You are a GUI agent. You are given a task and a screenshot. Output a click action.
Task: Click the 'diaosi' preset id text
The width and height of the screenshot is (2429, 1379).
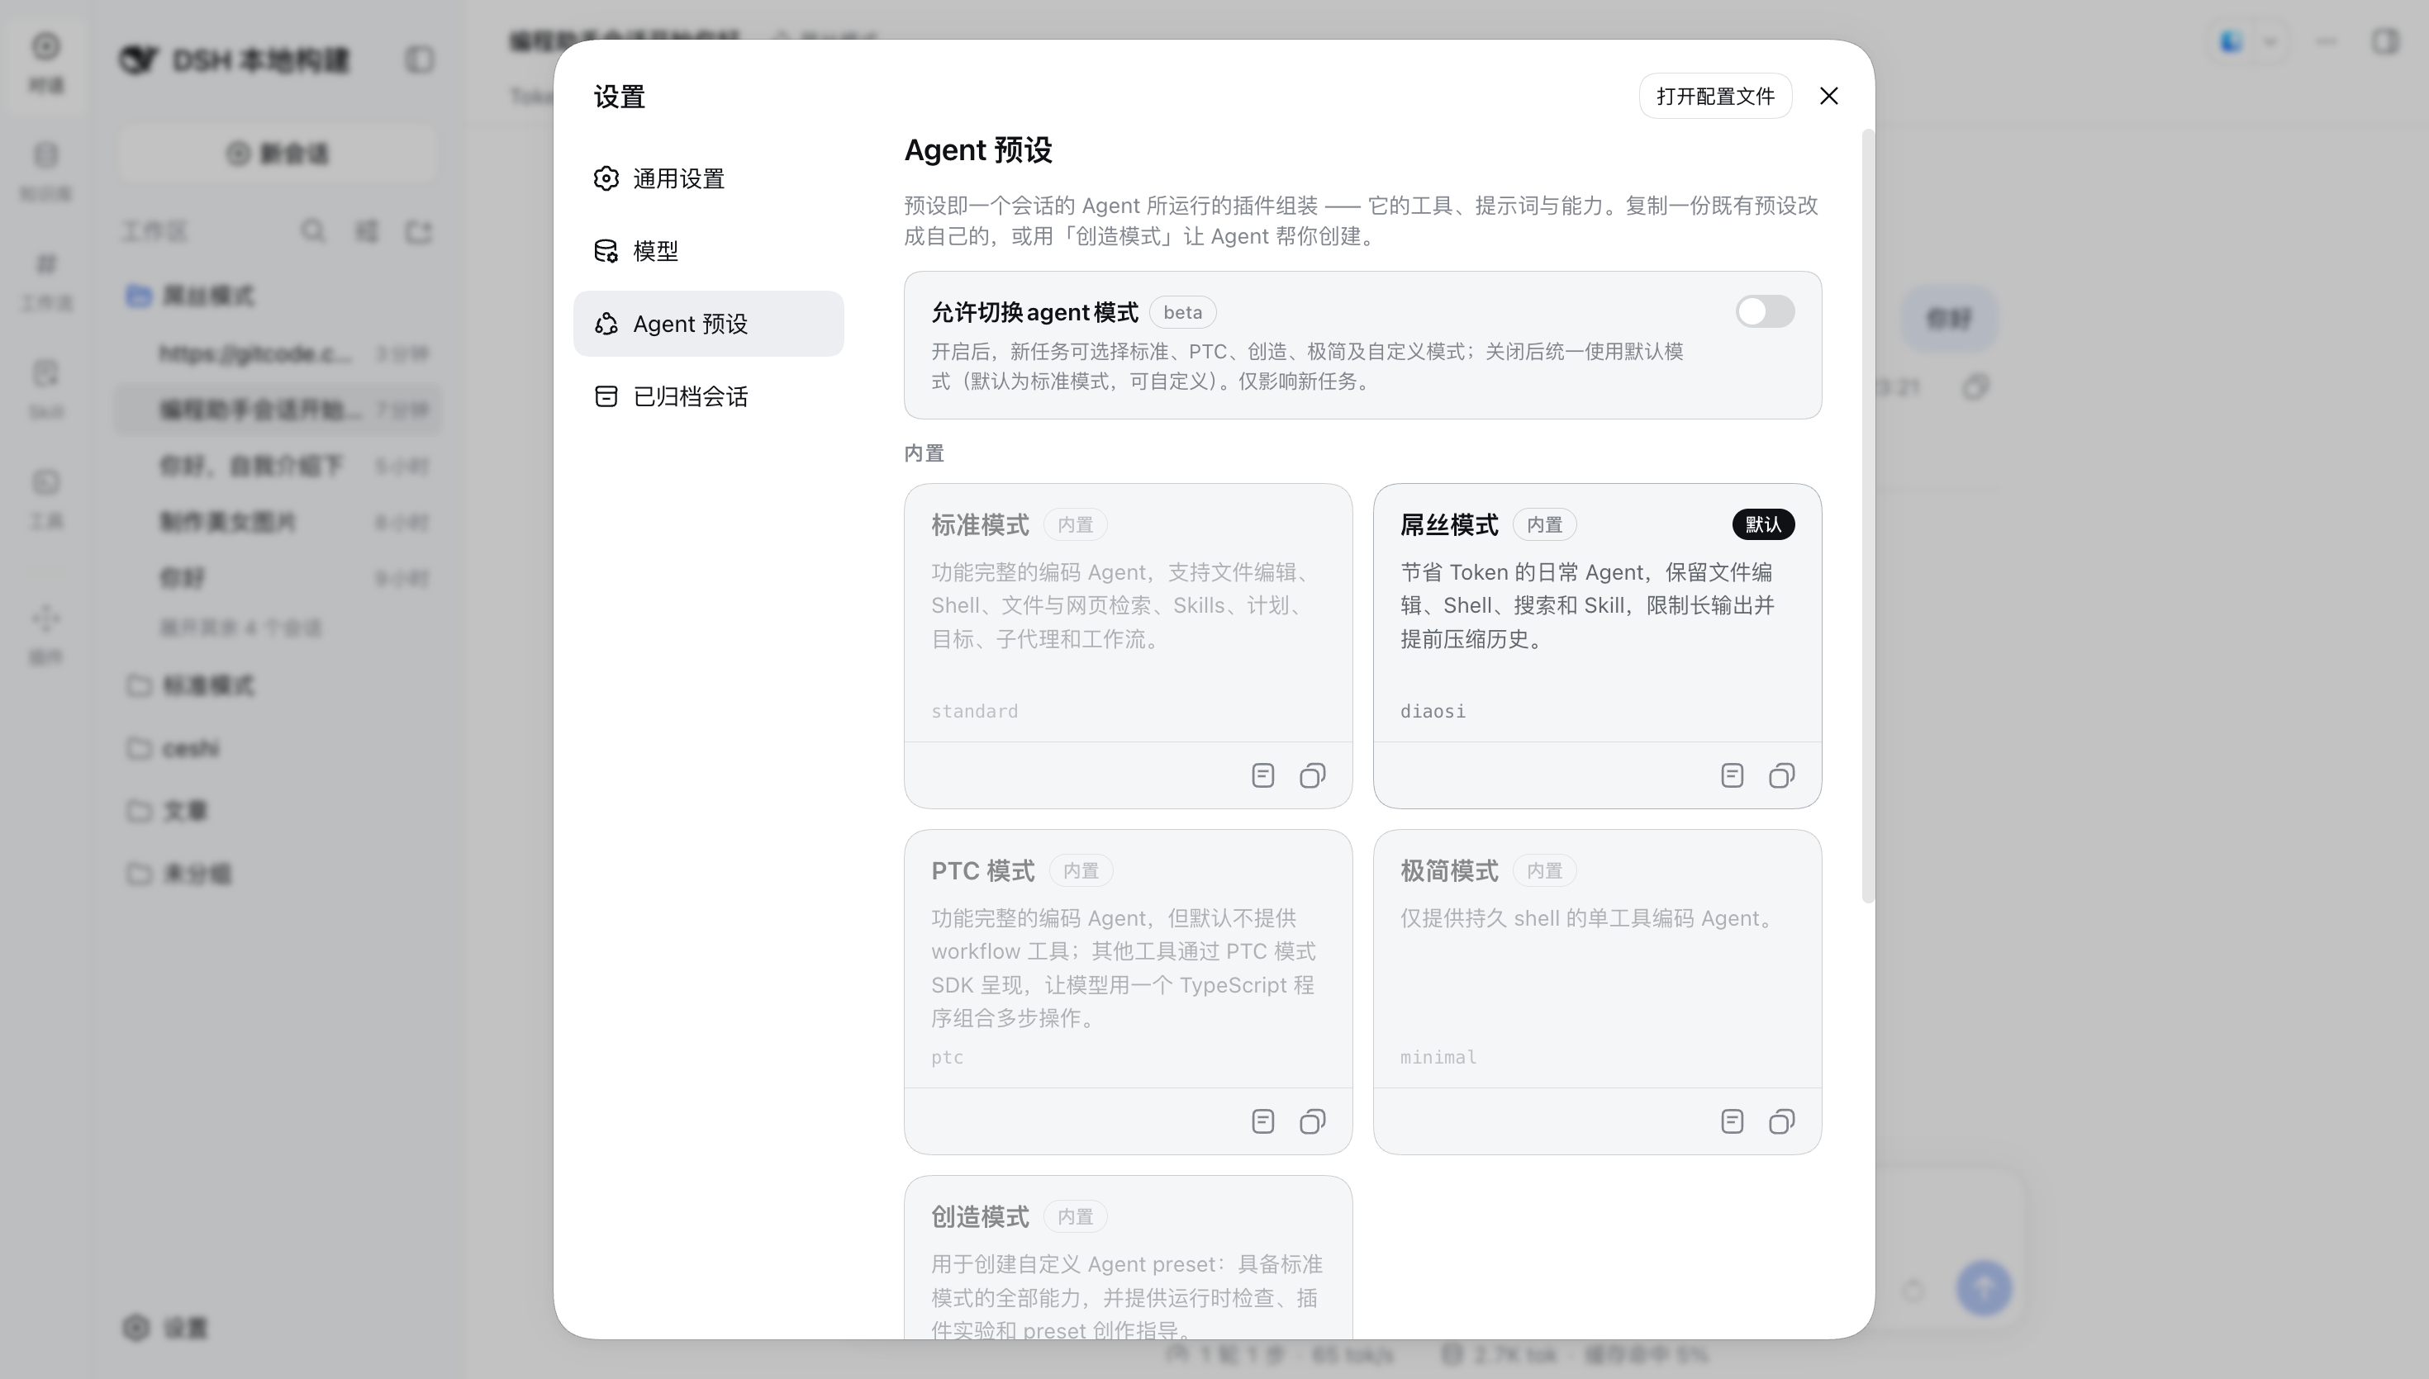pos(1433,711)
